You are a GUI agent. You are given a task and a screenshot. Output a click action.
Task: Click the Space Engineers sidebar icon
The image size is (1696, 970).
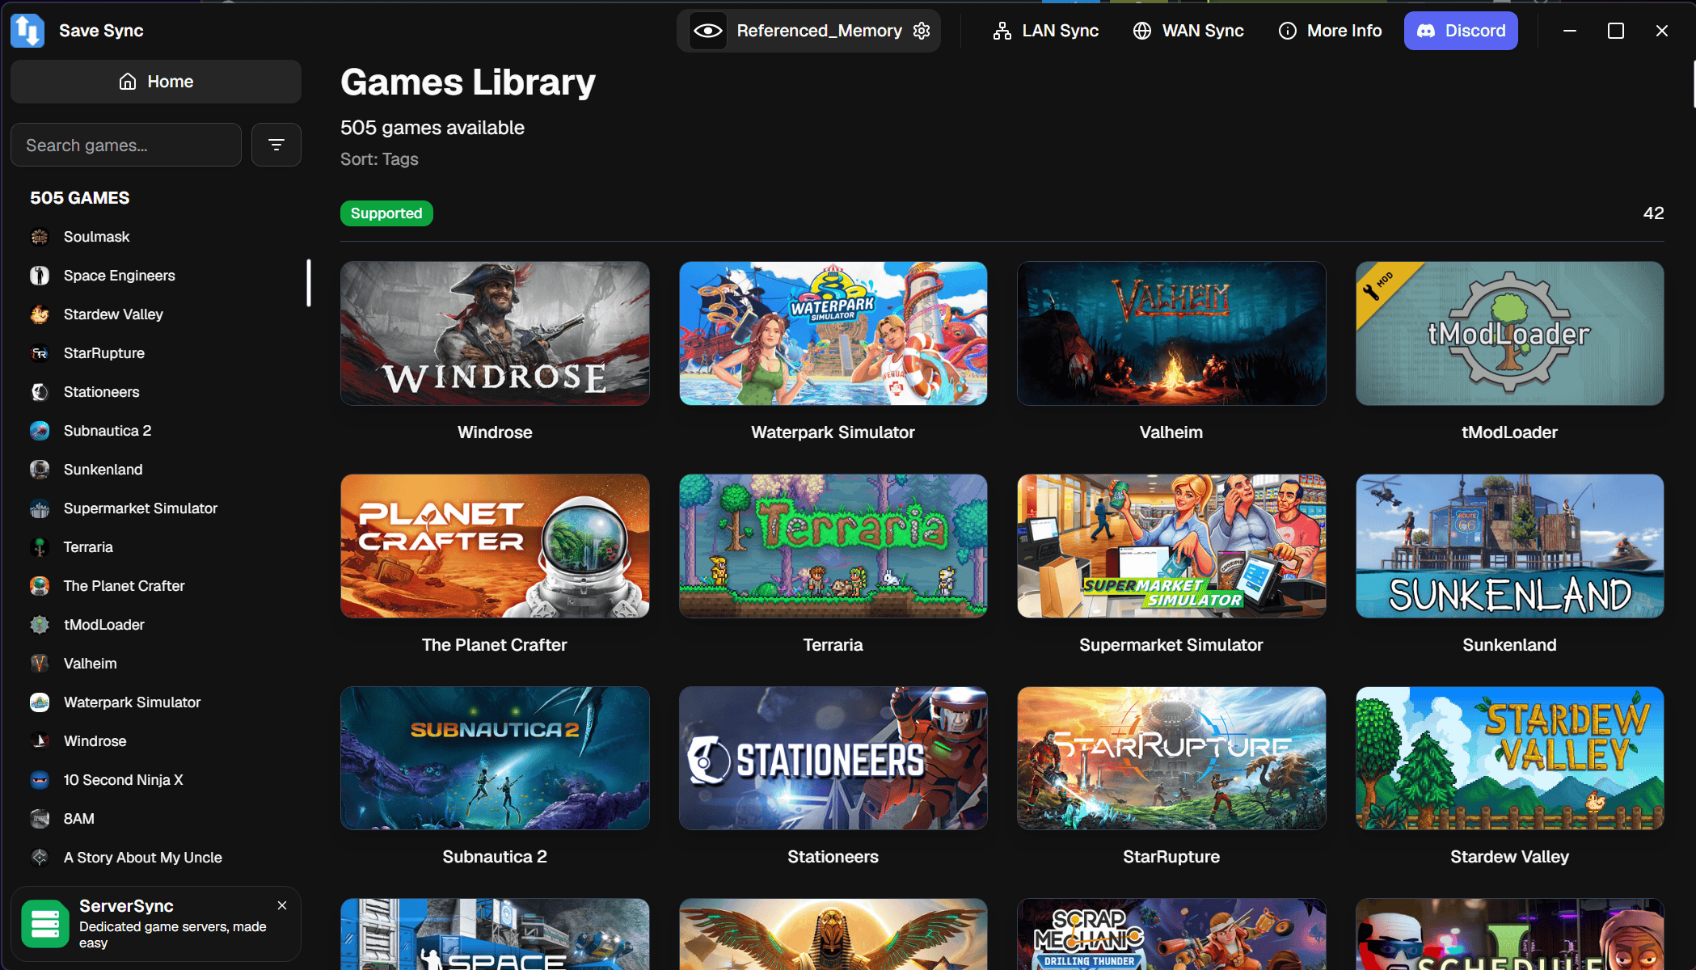[40, 276]
